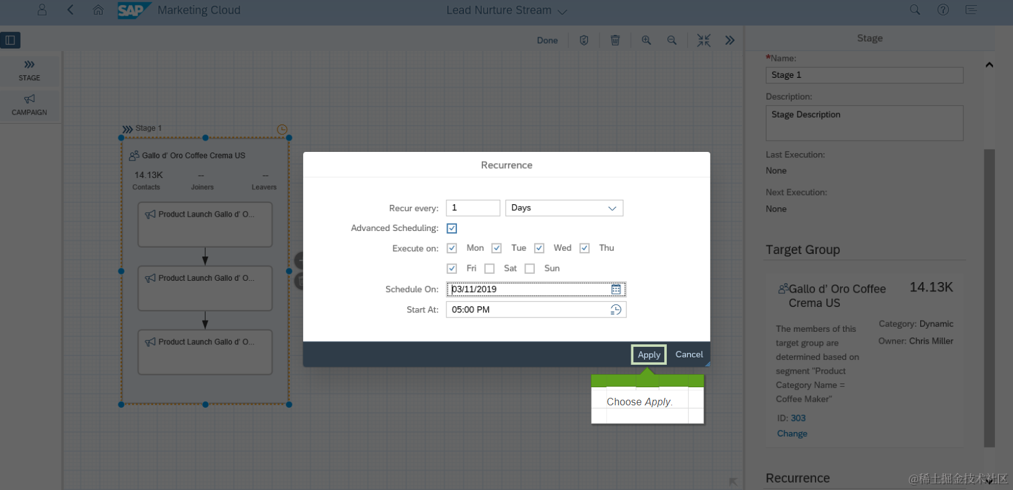Open target group ID 303 link
Screen dimensions: 1013x490
[798, 418]
